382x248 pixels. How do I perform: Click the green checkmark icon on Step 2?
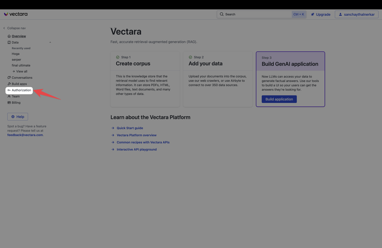tap(190, 57)
